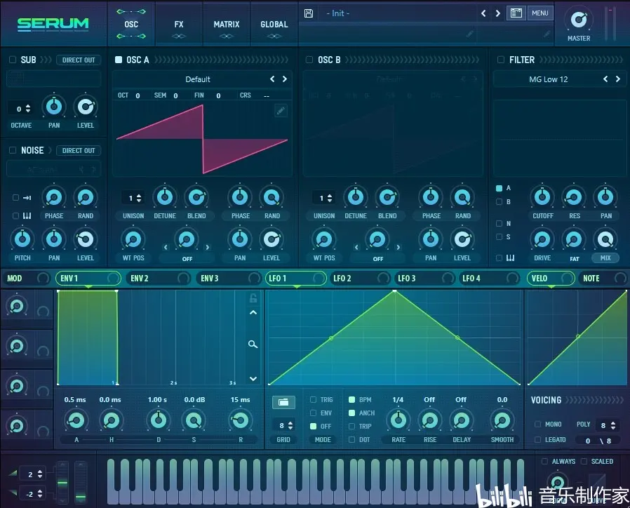
Task: Click the envelope Decay knob
Action: (159, 420)
